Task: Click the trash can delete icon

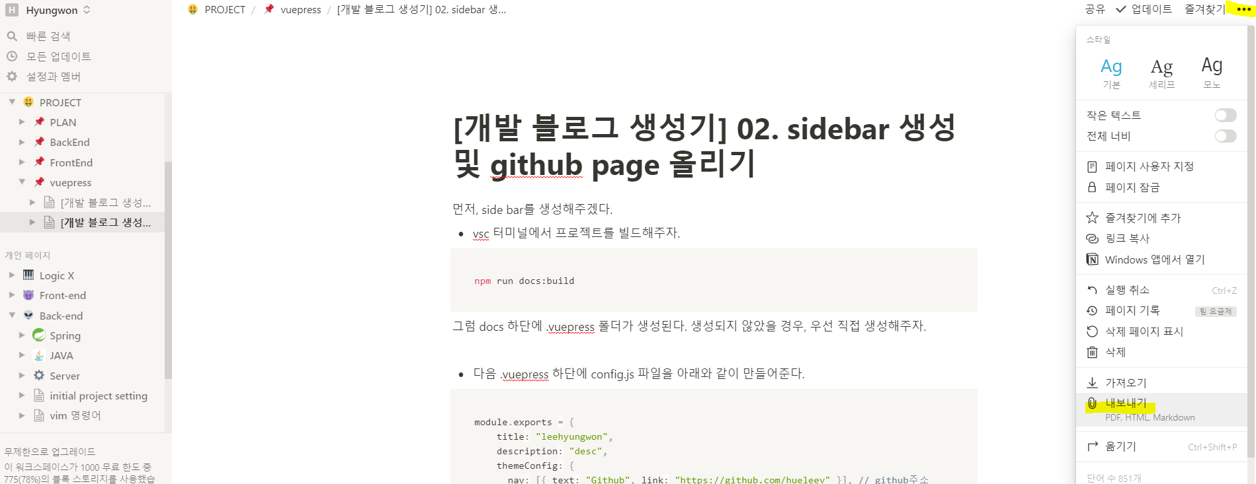Action: coord(1092,352)
